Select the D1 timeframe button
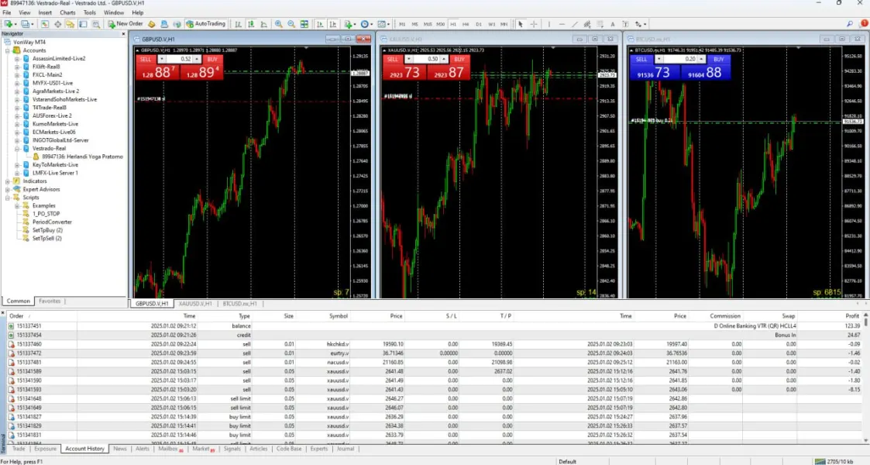The image size is (870, 465). point(479,25)
